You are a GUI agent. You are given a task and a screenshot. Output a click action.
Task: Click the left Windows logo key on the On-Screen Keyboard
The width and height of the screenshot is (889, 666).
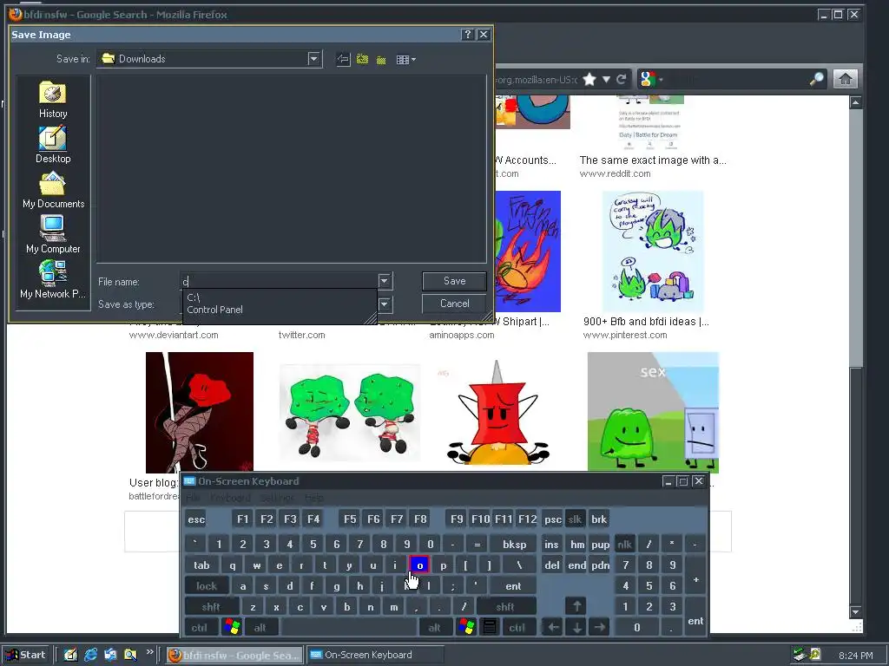point(232,628)
